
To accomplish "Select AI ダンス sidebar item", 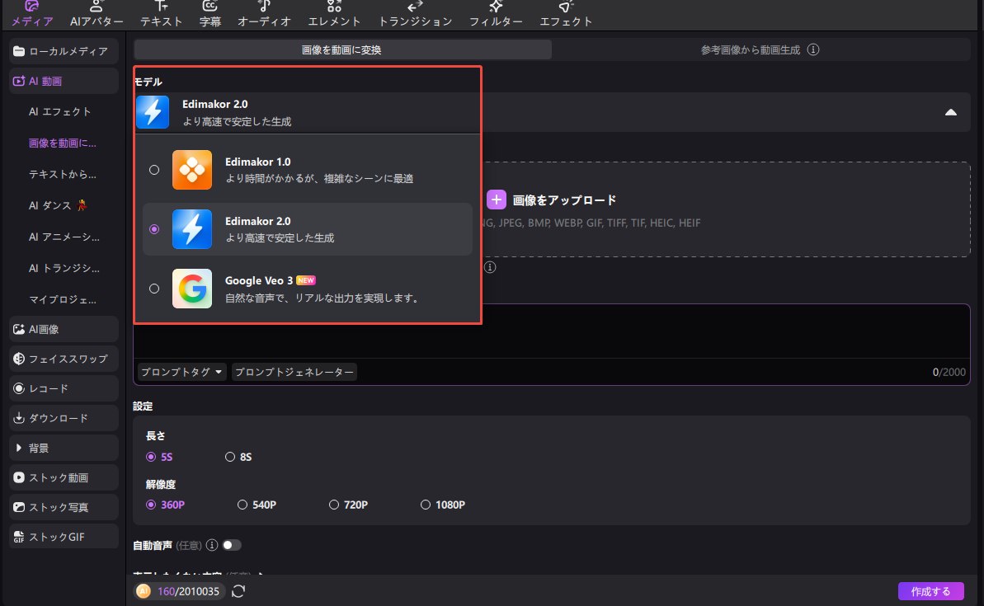I will 58,205.
